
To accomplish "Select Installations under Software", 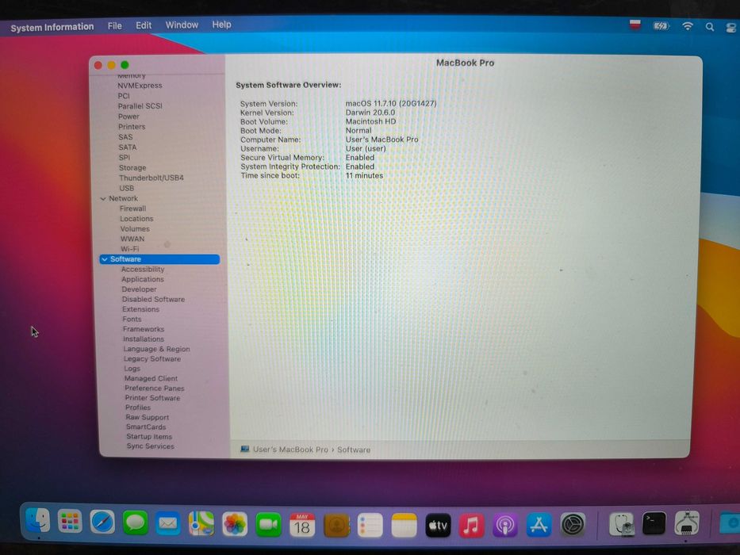I will (144, 339).
